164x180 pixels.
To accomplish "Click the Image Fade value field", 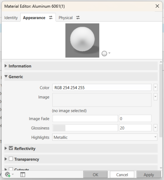I will coord(135,118).
